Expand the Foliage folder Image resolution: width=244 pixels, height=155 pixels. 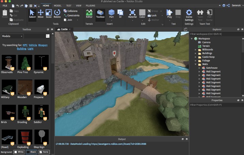click(x=196, y=61)
